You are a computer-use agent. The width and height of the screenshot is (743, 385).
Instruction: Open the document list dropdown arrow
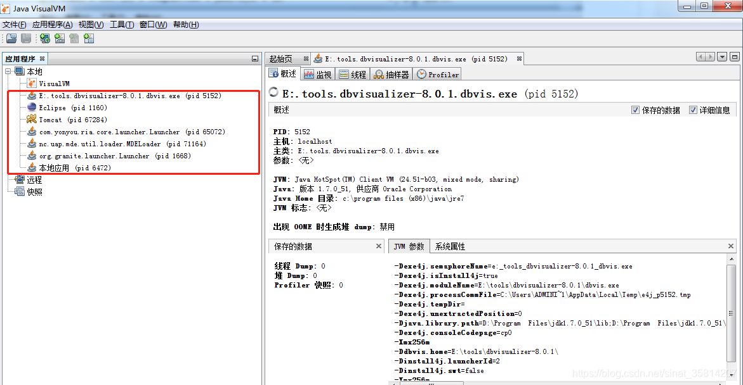(722, 57)
